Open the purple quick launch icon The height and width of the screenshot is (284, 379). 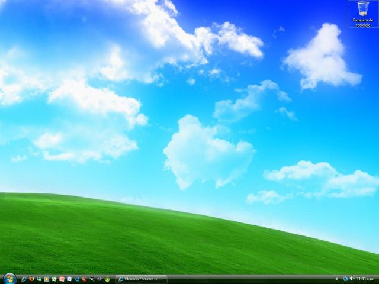(x=99, y=279)
